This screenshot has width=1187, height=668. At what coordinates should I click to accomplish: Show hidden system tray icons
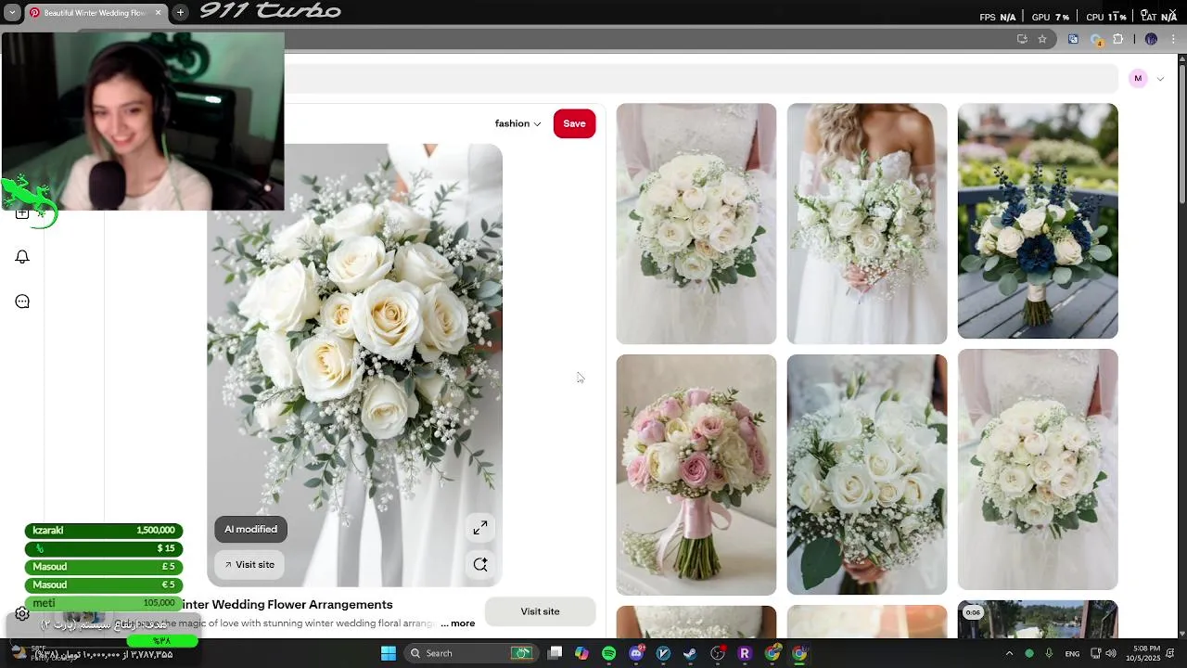click(1010, 653)
